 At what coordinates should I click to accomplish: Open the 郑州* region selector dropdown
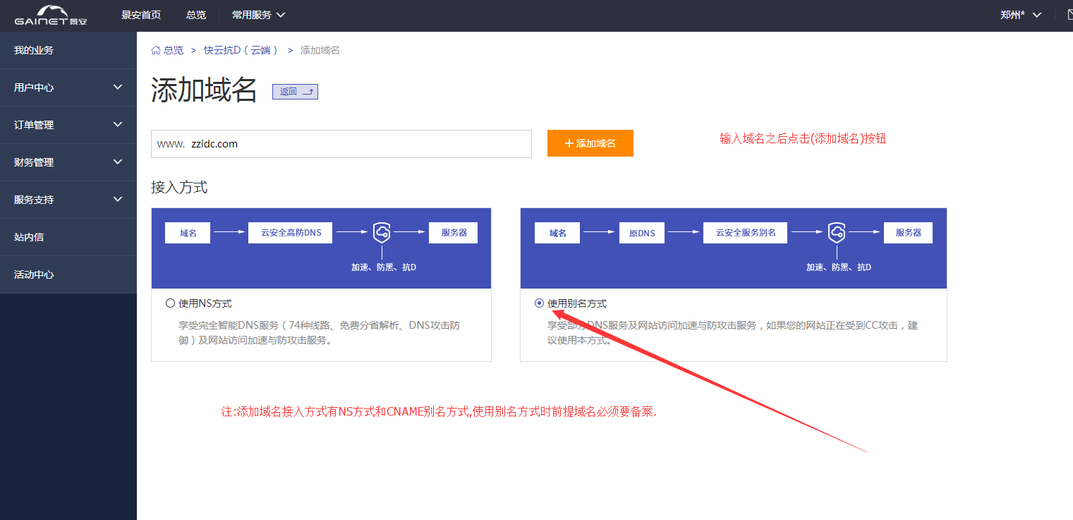pos(1020,14)
